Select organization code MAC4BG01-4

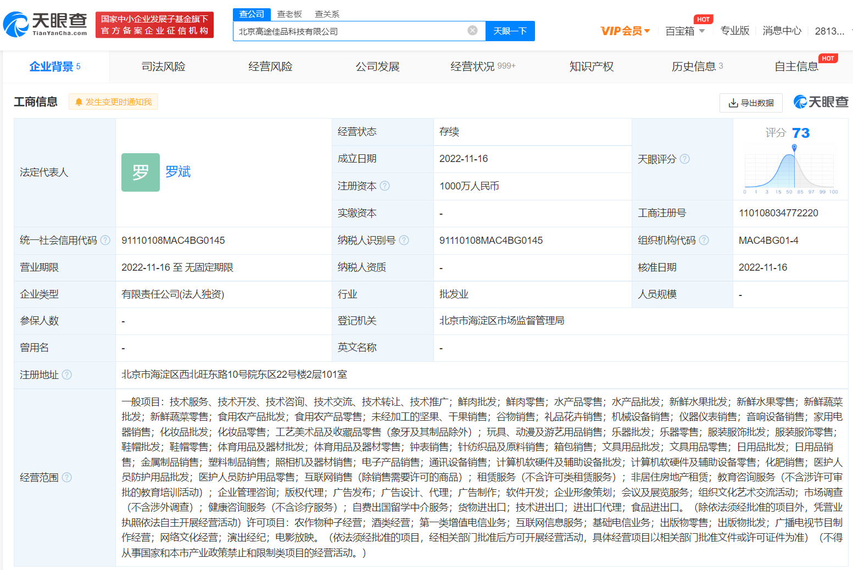click(x=768, y=241)
